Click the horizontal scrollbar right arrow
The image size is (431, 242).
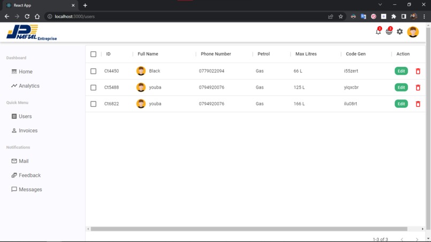(x=422, y=229)
